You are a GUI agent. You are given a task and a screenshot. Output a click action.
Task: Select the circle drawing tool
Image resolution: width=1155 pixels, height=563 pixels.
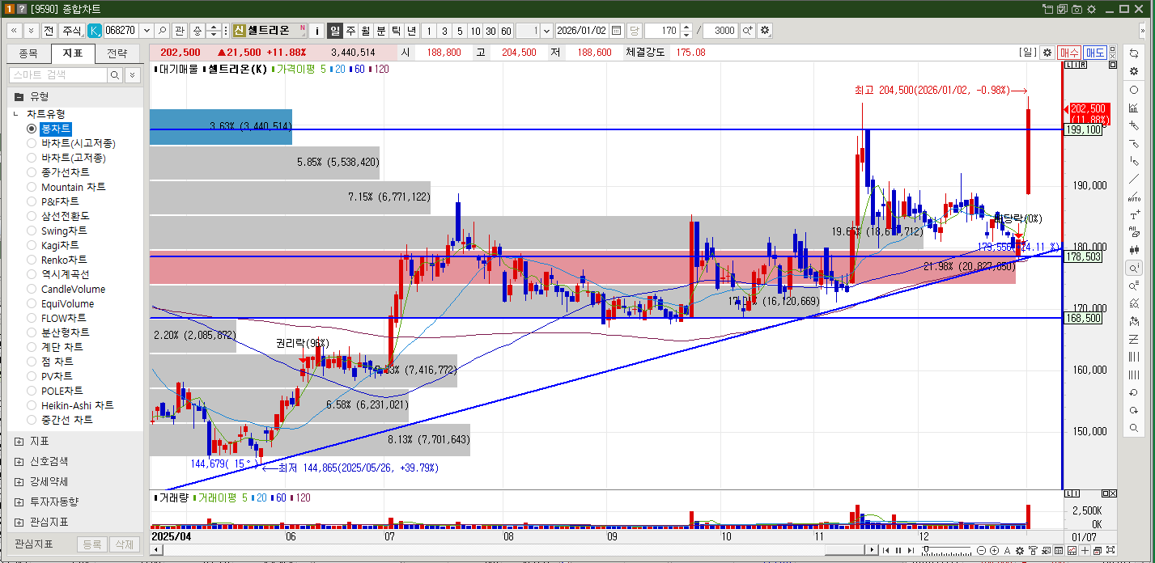(x=1134, y=90)
